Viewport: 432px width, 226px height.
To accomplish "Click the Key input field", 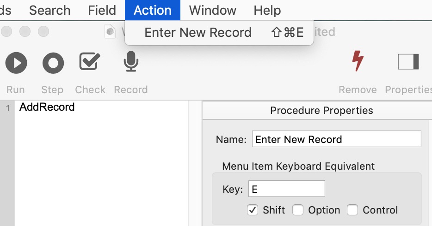I will 286,189.
